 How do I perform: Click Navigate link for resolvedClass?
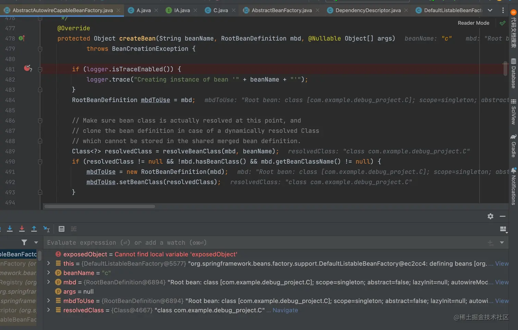tap(285, 310)
